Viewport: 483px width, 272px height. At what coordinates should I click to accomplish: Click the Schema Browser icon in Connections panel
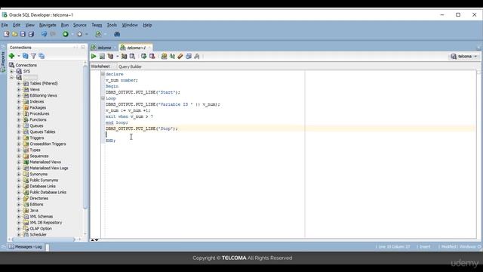tap(42, 56)
